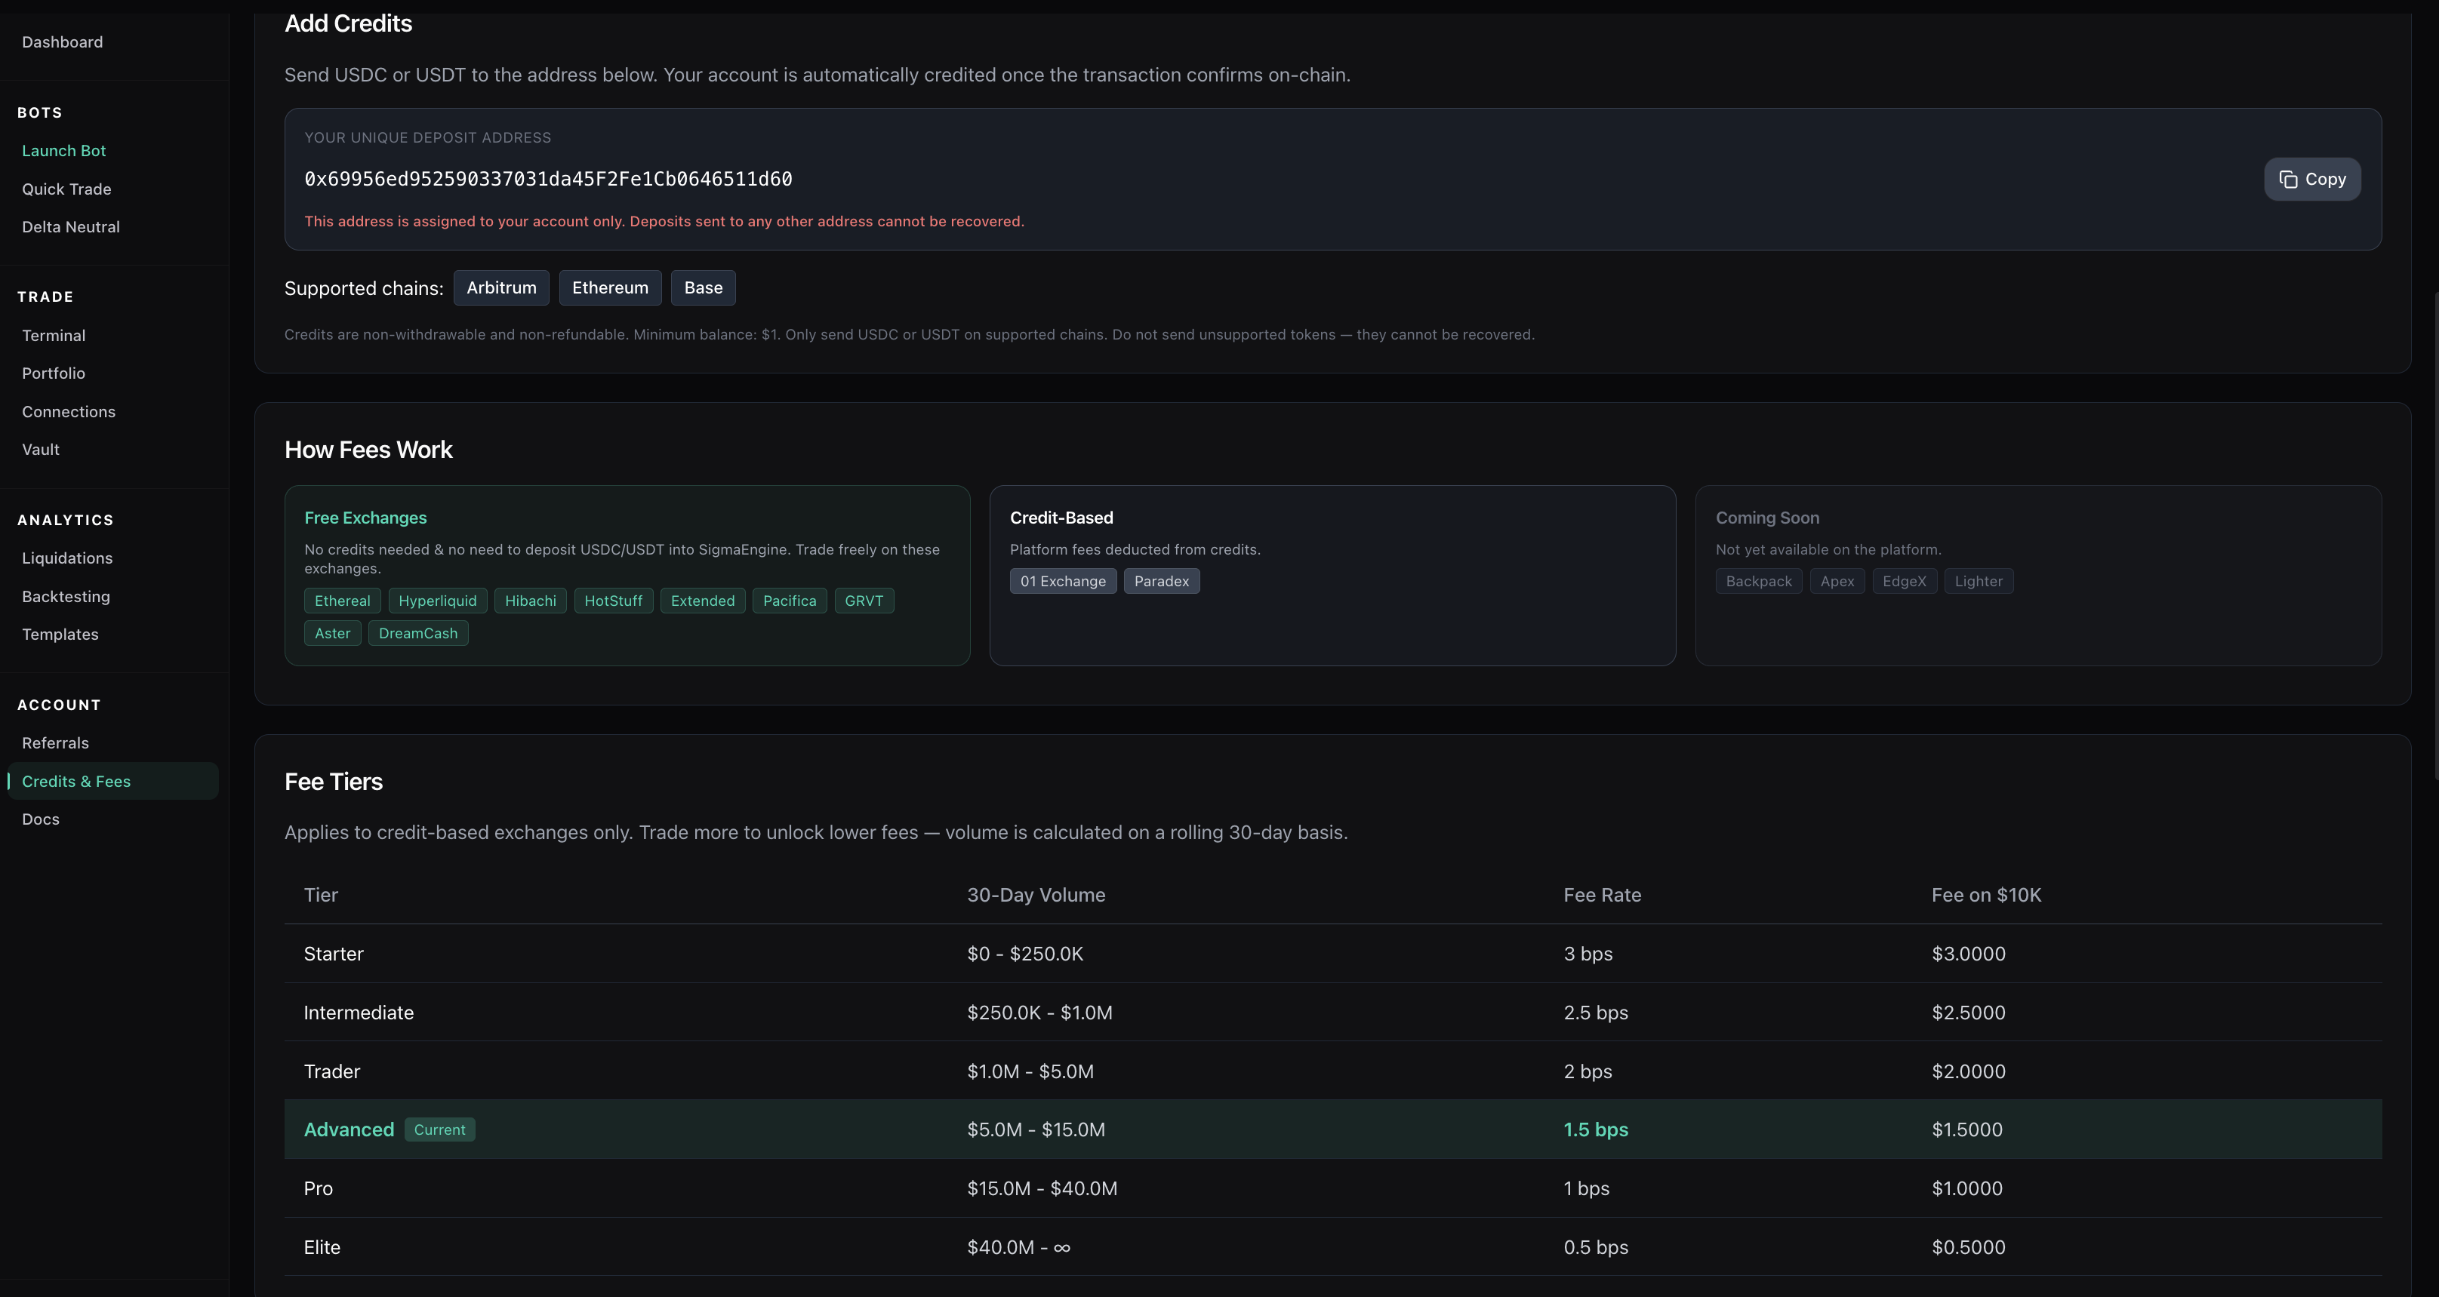The width and height of the screenshot is (2439, 1297).
Task: Open Dashboard in the sidebar
Action: 63,41
